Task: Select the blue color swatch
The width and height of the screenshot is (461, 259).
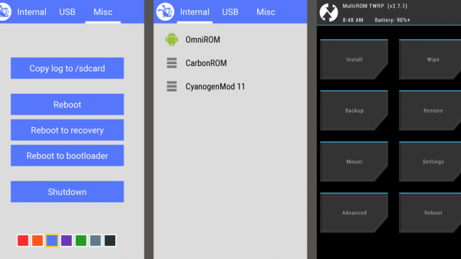Action: [x=52, y=240]
